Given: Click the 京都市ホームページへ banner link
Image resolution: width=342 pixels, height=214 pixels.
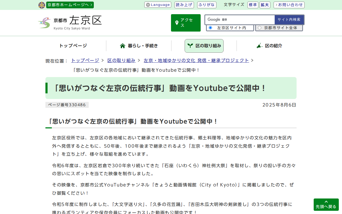Looking at the screenshot, I should (70, 5).
